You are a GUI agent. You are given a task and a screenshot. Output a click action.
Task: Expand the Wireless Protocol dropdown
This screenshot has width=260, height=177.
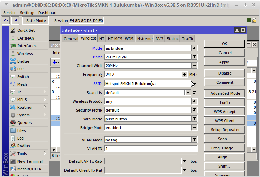(194, 101)
